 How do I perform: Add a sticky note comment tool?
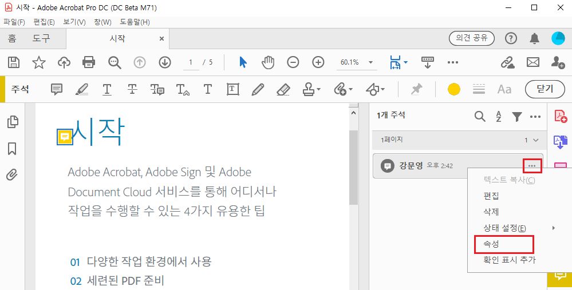pos(57,89)
